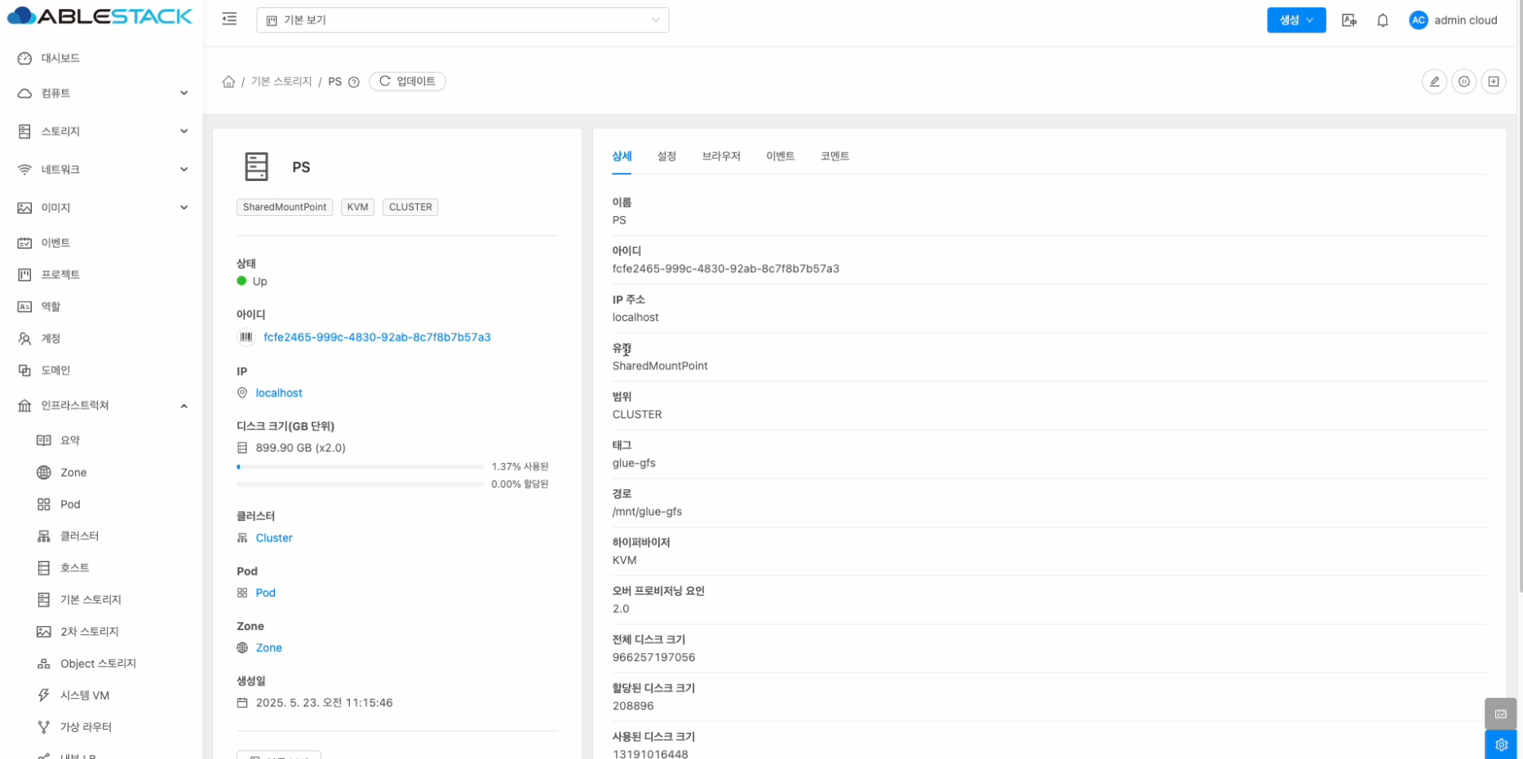Expand the 컴퓨트 sidebar menu
Viewport: 1523px width, 759px height.
[102, 93]
